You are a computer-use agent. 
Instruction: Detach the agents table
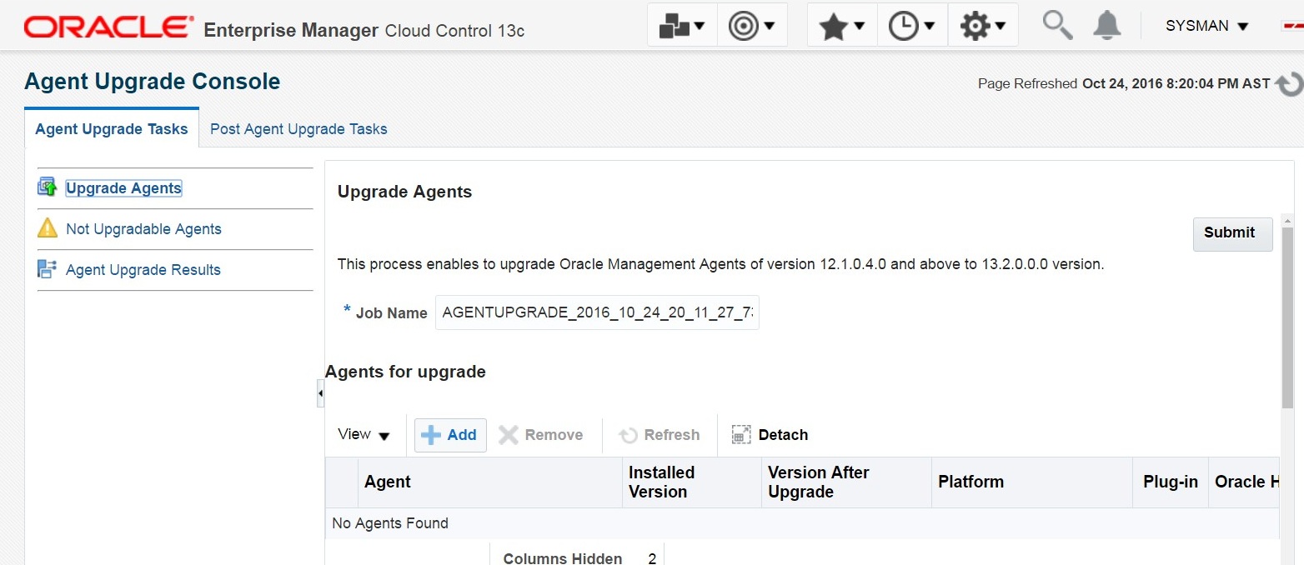pos(770,435)
